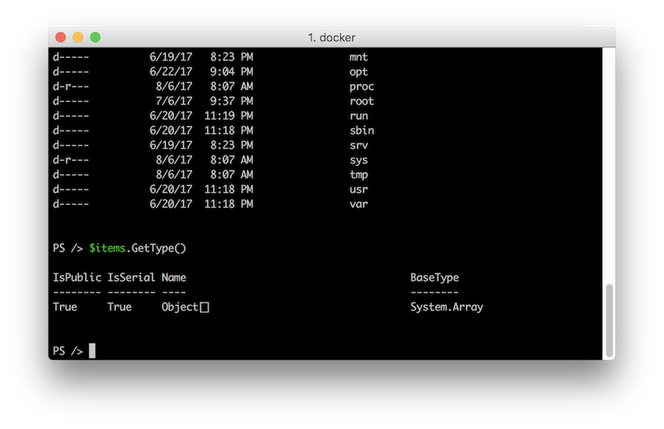Click the '9:04 PM' time of opt
The height and width of the screenshot is (429, 664).
point(232,72)
